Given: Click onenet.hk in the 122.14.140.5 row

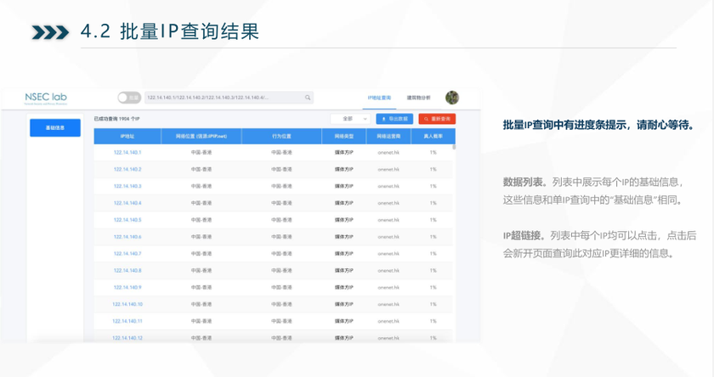Looking at the screenshot, I should pyautogui.click(x=388, y=220).
